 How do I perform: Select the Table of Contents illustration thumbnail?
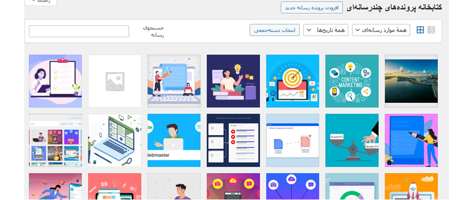411,140
